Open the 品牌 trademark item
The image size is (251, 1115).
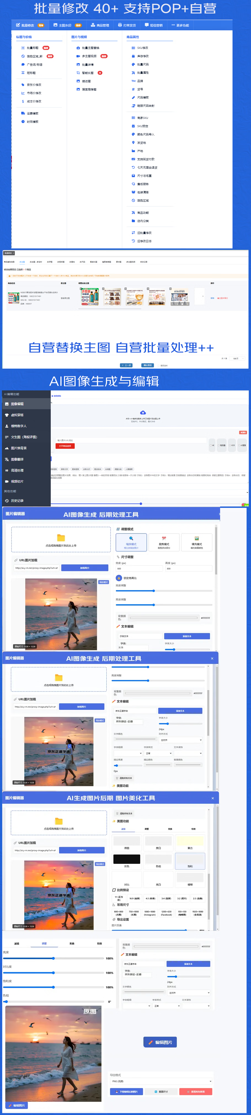pyautogui.click(x=137, y=81)
